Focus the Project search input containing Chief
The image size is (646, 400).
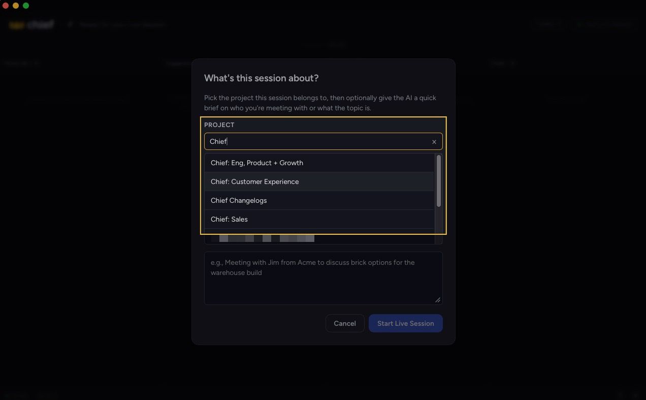pyautogui.click(x=318, y=141)
